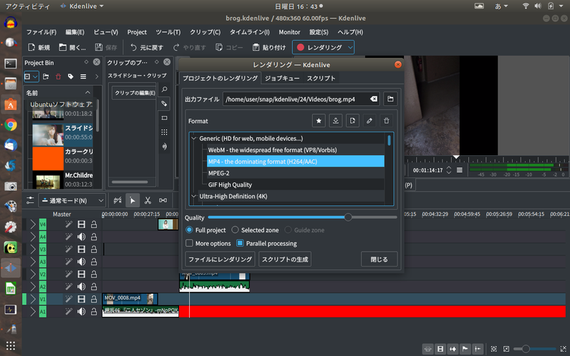
Task: Launch Chrome from the Ubuntu dock
Action: pos(11,125)
